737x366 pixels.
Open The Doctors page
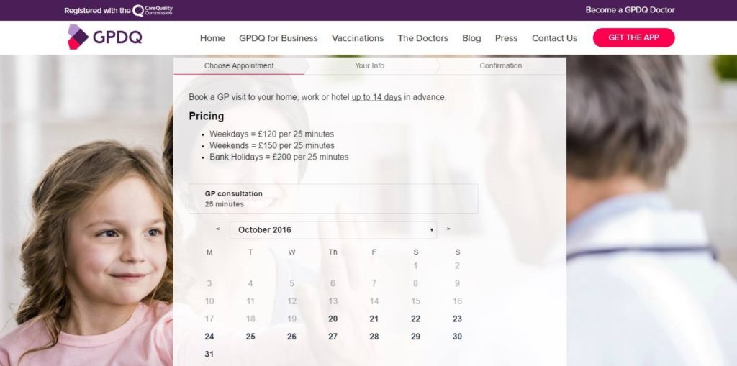pyautogui.click(x=422, y=38)
